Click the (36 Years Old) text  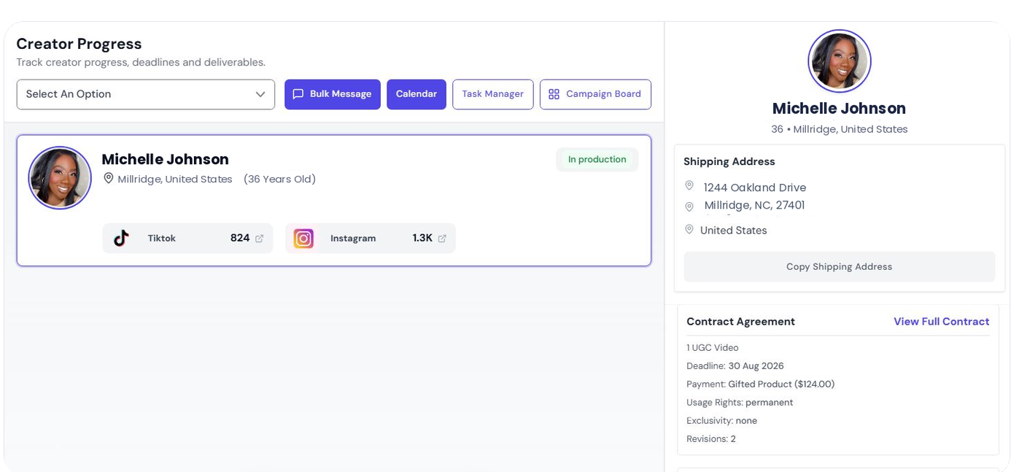(279, 179)
